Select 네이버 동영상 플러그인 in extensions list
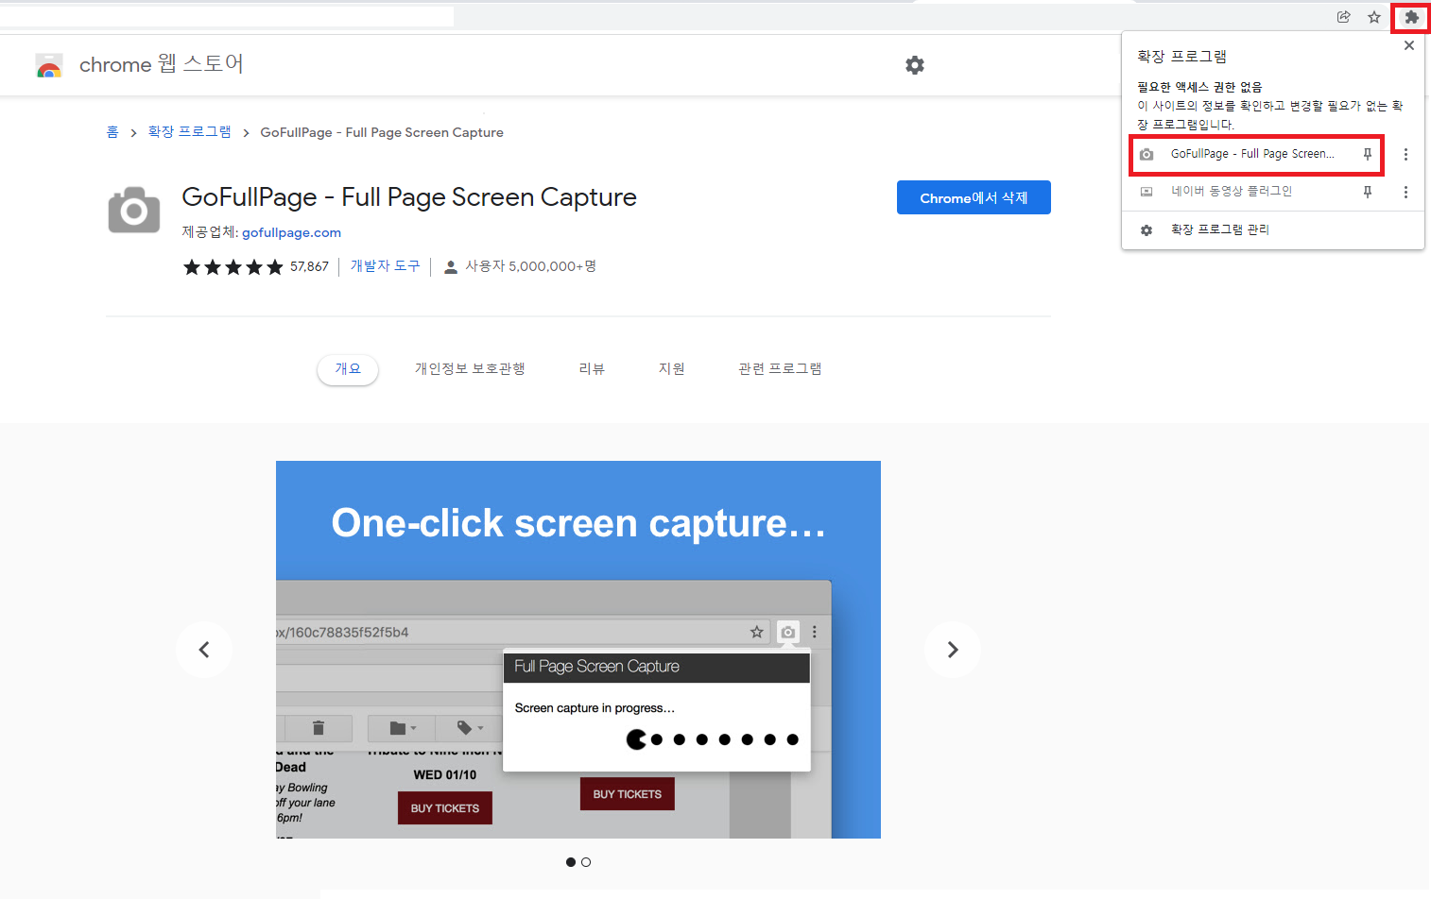 (x=1232, y=192)
